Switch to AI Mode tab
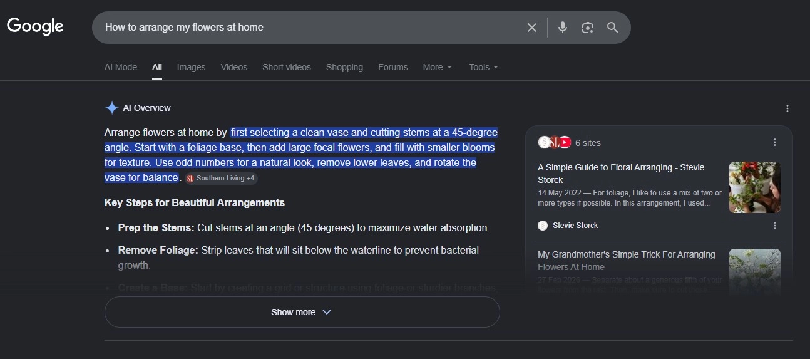This screenshot has height=359, width=810. (121, 67)
